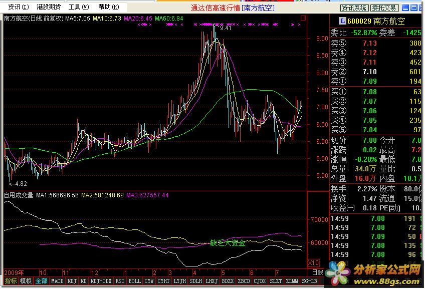Switch to ZBCD indicator tab
The height and width of the screenshot is (289, 425).
click(x=244, y=281)
